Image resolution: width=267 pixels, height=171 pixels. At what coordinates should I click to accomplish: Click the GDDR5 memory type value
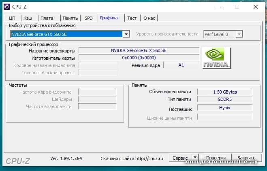[225, 99]
